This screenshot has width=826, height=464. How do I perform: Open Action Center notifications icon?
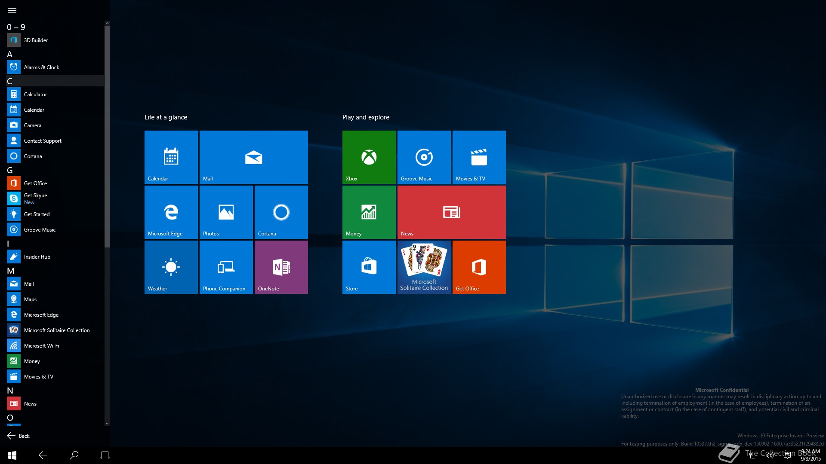pyautogui.click(x=787, y=455)
